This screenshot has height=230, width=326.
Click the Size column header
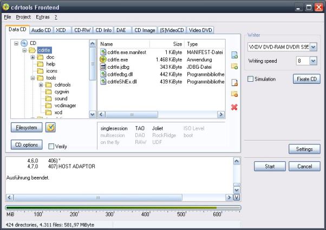(x=167, y=44)
